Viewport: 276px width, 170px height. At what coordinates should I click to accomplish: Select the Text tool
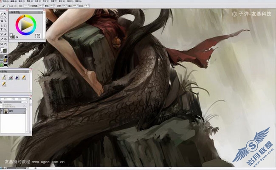point(2,30)
